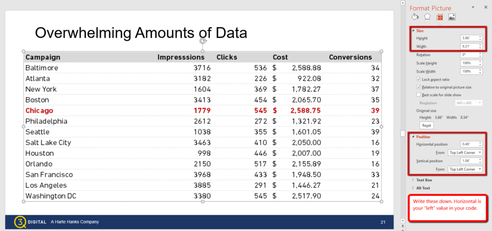Viewport: 492px width, 231px height.
Task: Click the Clicks column header
Action: 227,57
